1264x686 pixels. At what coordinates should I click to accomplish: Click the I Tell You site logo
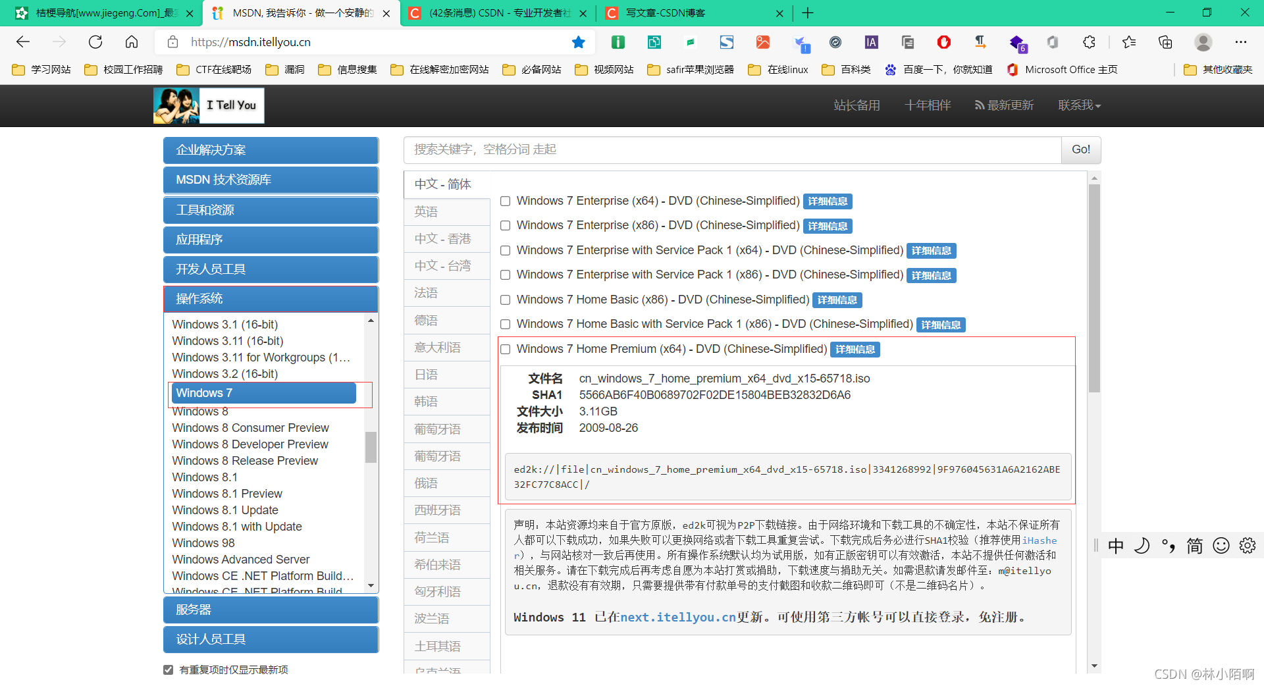(209, 105)
